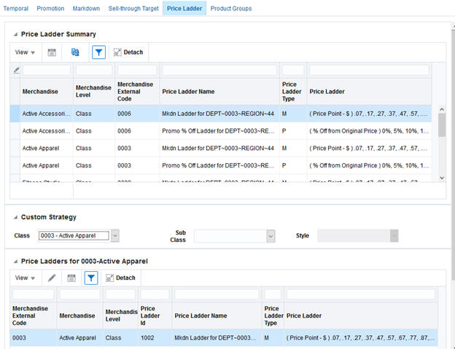Image resolution: width=455 pixels, height=349 pixels.
Task: Collapse Price Ladders for 0003-Active Apparel section
Action: (15, 262)
